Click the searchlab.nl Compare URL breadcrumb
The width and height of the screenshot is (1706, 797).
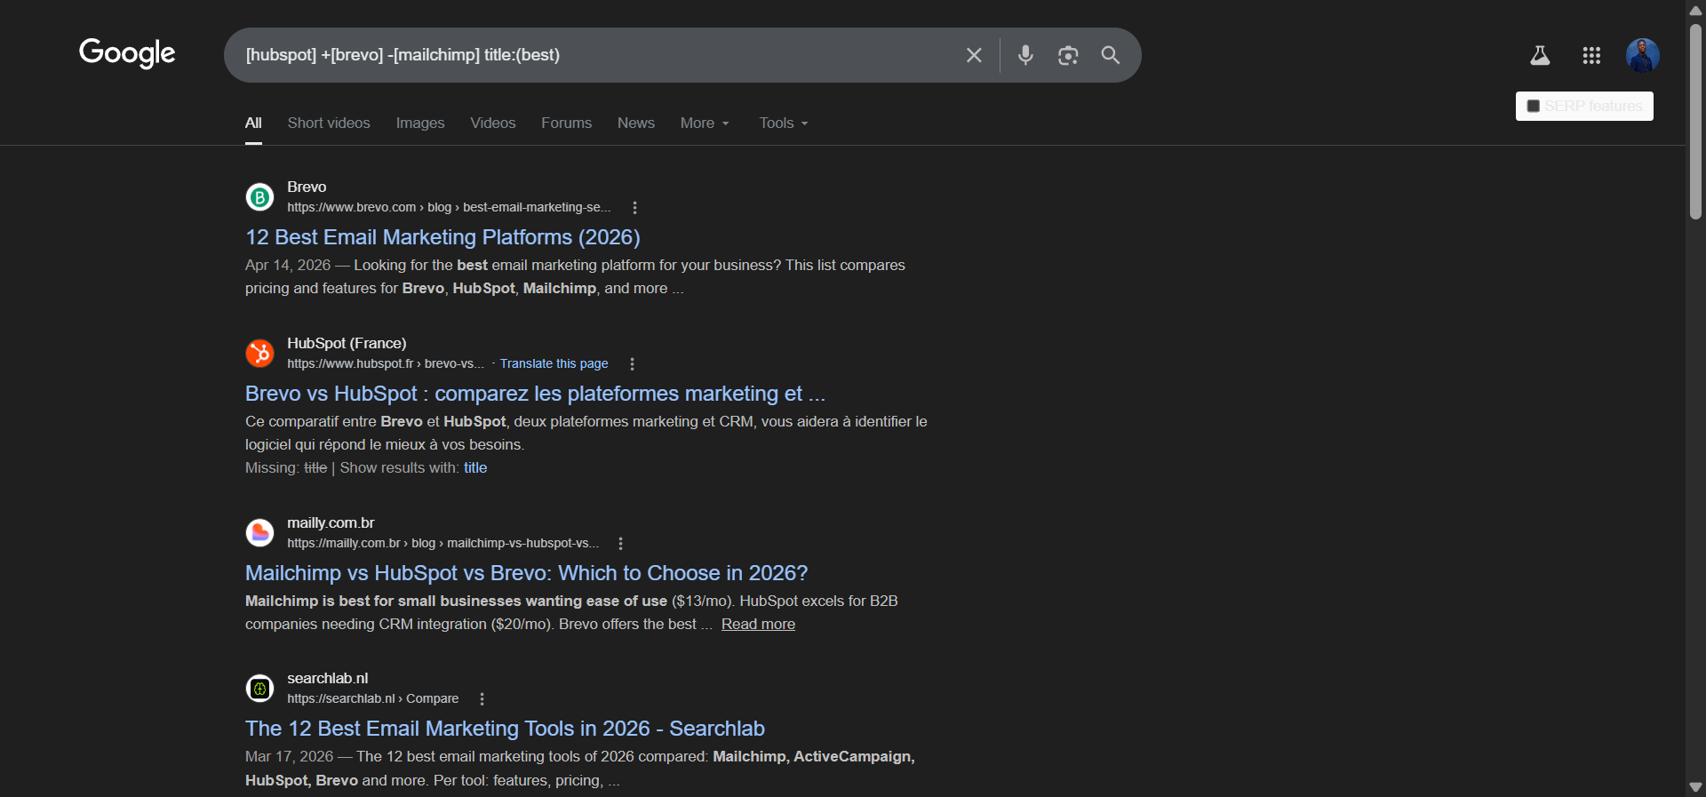click(372, 699)
